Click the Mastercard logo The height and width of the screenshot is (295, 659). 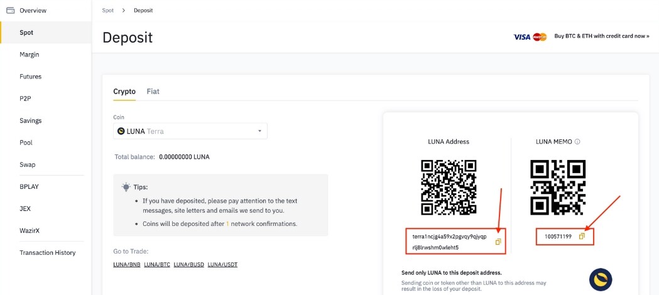pyautogui.click(x=540, y=37)
